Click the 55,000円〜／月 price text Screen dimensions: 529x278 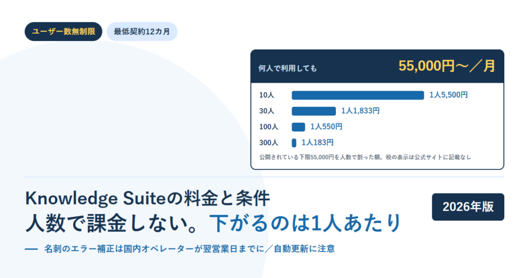click(447, 66)
